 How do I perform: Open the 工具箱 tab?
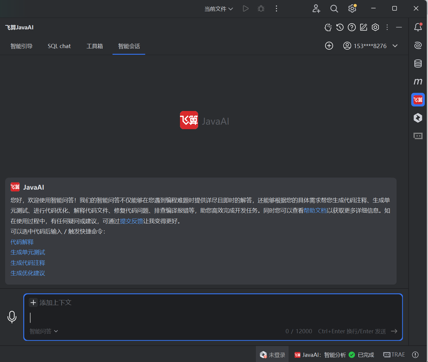(x=95, y=46)
